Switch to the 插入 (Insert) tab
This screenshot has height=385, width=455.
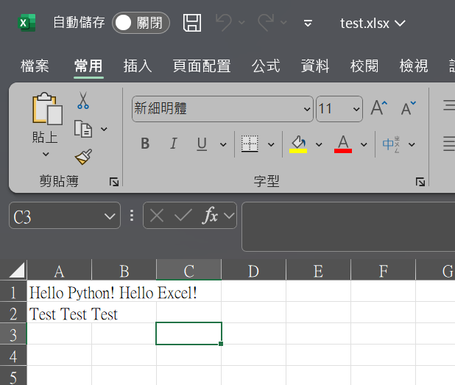click(x=138, y=66)
